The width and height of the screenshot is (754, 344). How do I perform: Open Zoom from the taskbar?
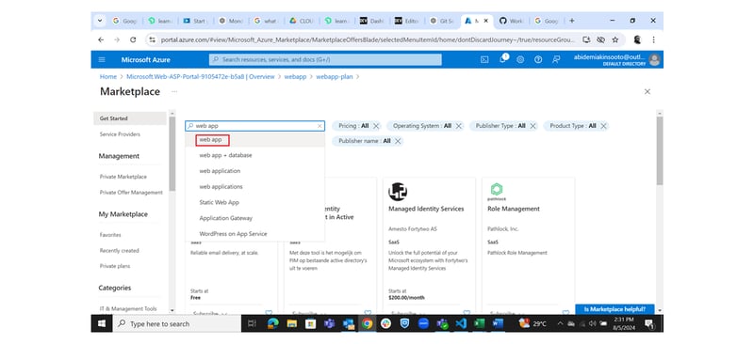[423, 324]
